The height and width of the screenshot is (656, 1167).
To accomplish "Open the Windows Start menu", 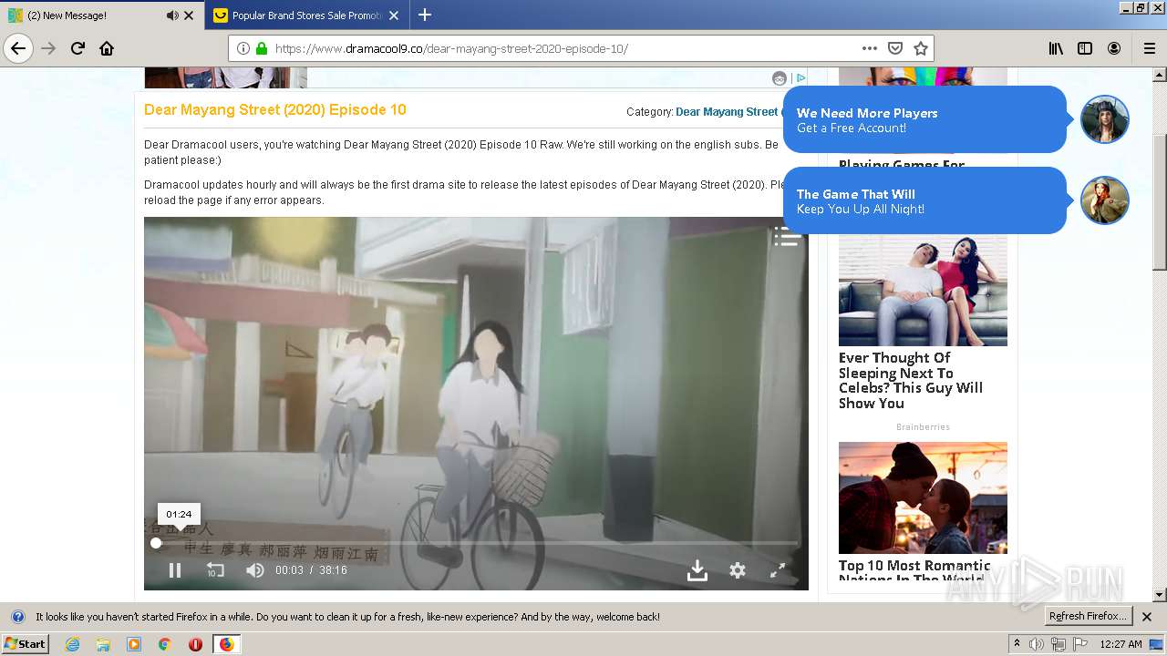I will pyautogui.click(x=25, y=644).
